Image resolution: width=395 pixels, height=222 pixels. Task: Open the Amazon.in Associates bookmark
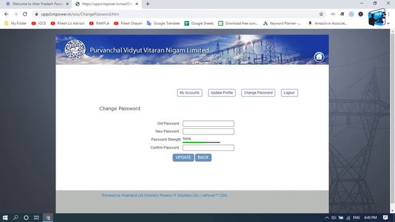point(328,23)
